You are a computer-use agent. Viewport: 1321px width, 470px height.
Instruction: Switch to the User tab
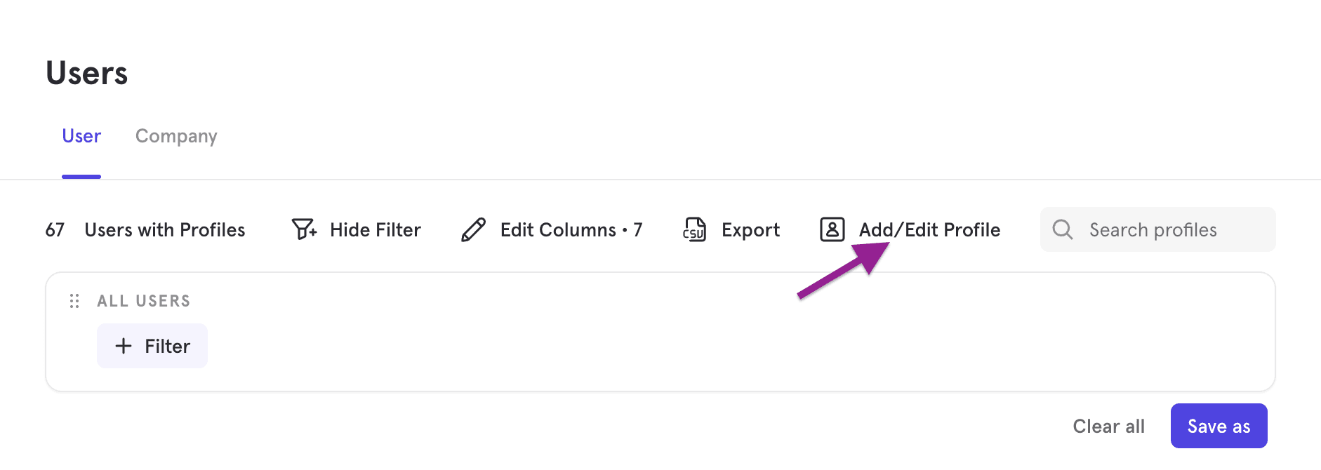point(81,136)
